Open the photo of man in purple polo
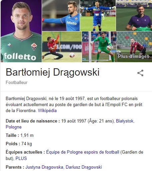The height and width of the screenshot is (171, 152). pos(134,15)
